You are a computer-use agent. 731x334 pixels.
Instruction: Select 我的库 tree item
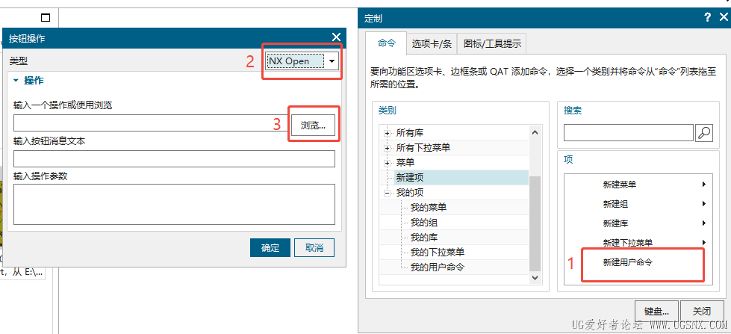click(x=424, y=238)
